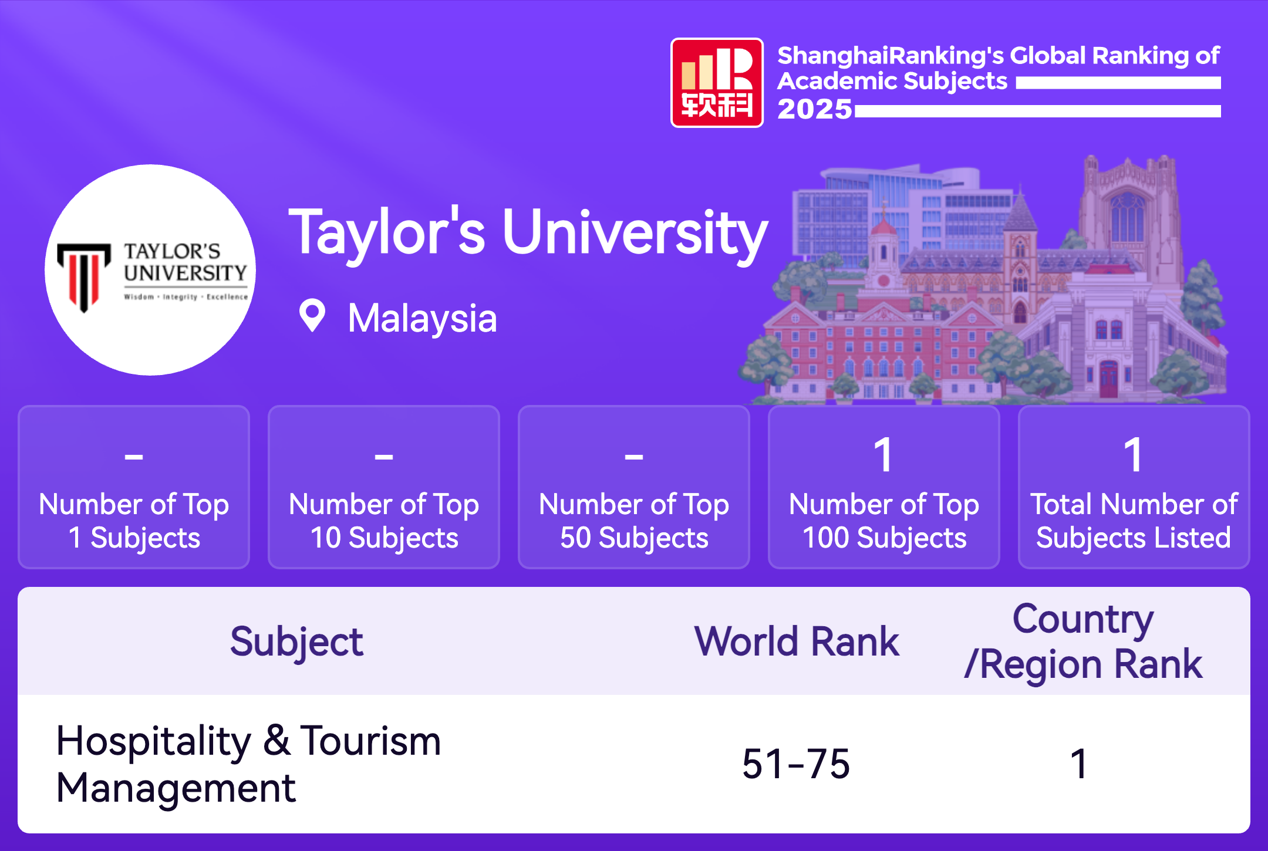This screenshot has width=1268, height=851.
Task: Click the Country/Region Rank column header
Action: pos(1083,641)
